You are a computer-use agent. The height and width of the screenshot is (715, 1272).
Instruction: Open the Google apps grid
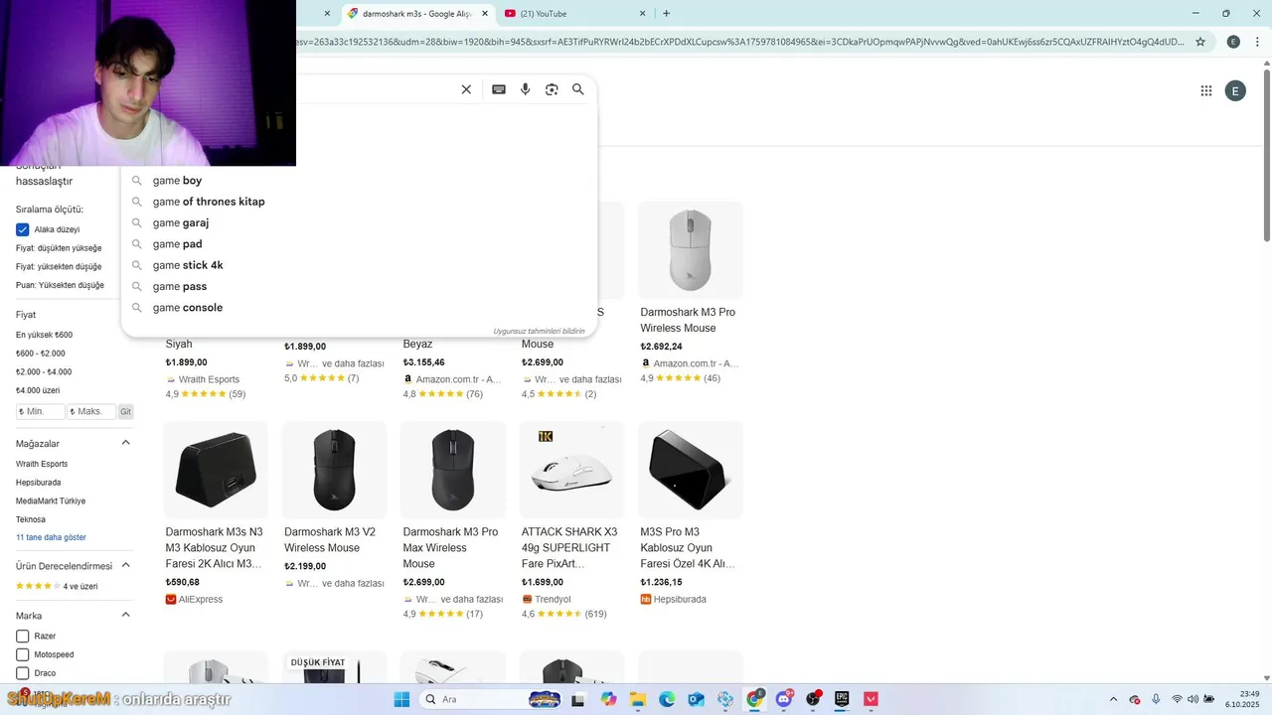click(1206, 90)
